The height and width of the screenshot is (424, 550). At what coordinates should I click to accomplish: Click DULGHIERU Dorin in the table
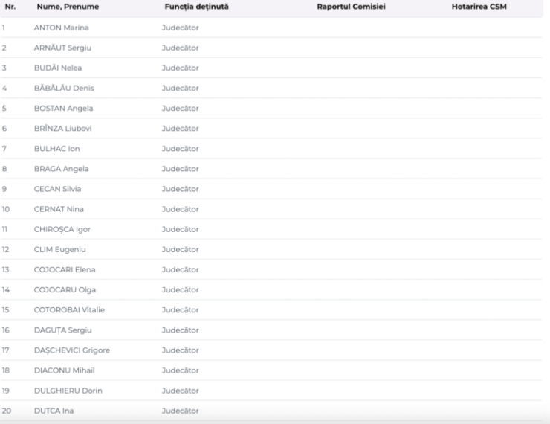(x=67, y=390)
